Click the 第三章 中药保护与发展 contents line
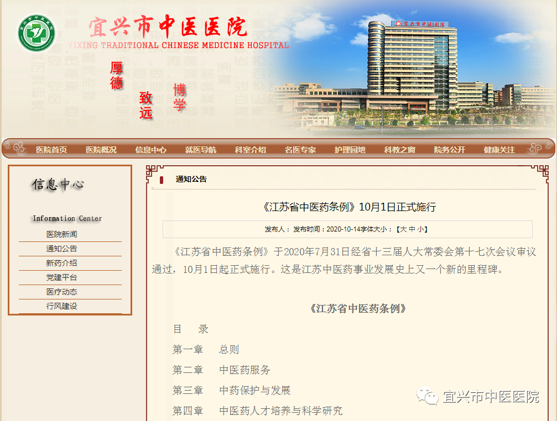The image size is (557, 421). click(232, 390)
